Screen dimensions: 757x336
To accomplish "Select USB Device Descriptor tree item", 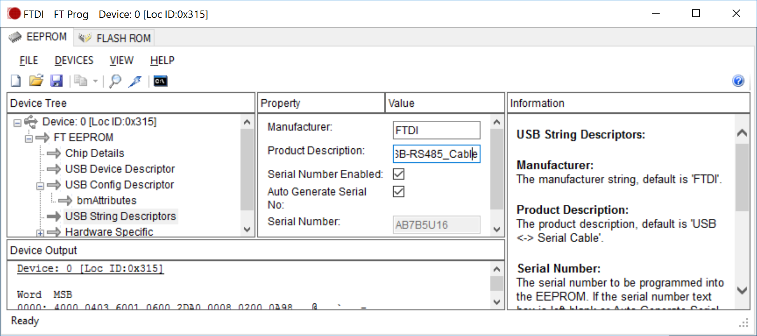I will [120, 169].
